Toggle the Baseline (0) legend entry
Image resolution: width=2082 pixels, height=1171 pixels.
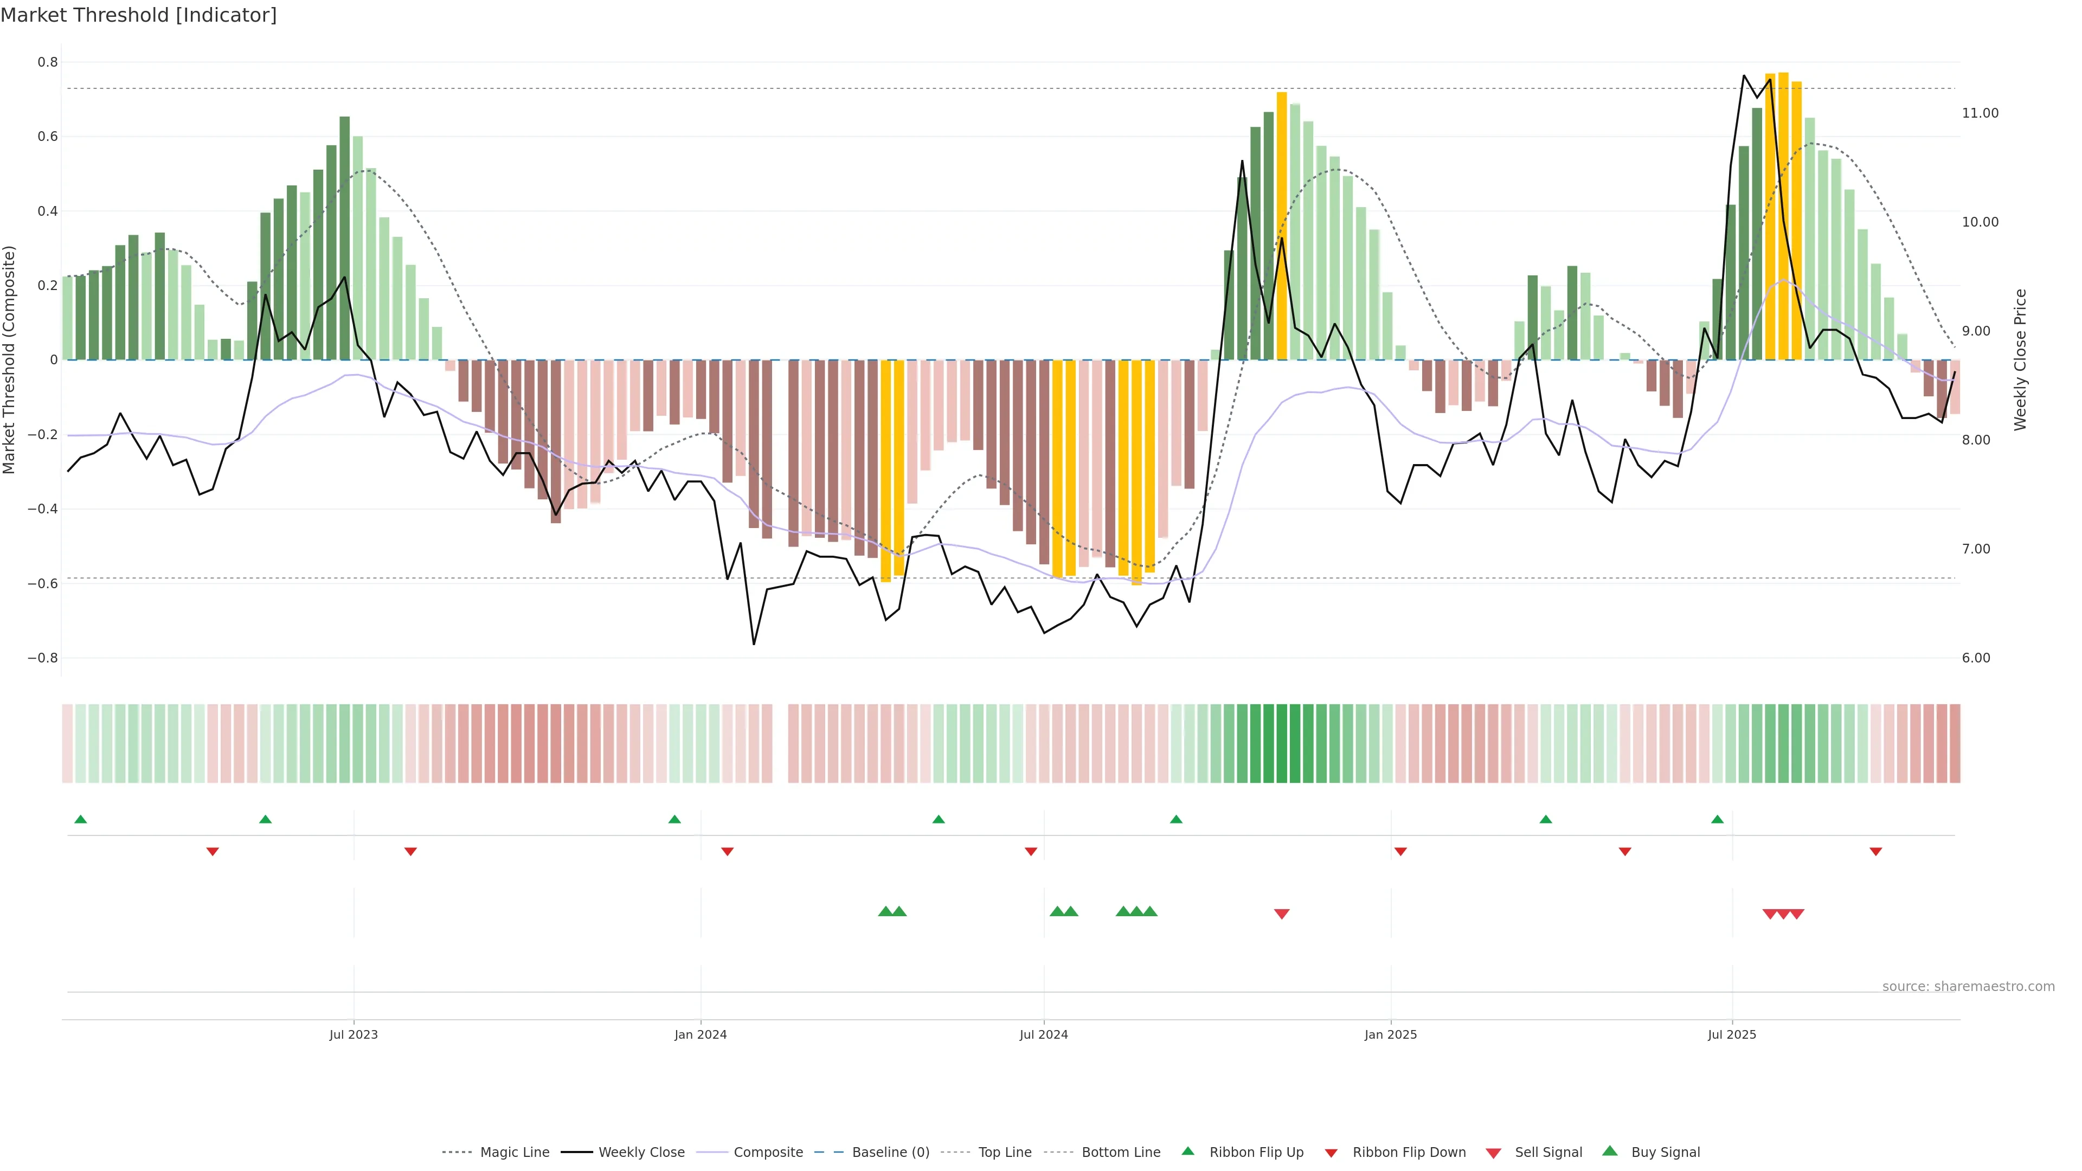(x=890, y=1153)
